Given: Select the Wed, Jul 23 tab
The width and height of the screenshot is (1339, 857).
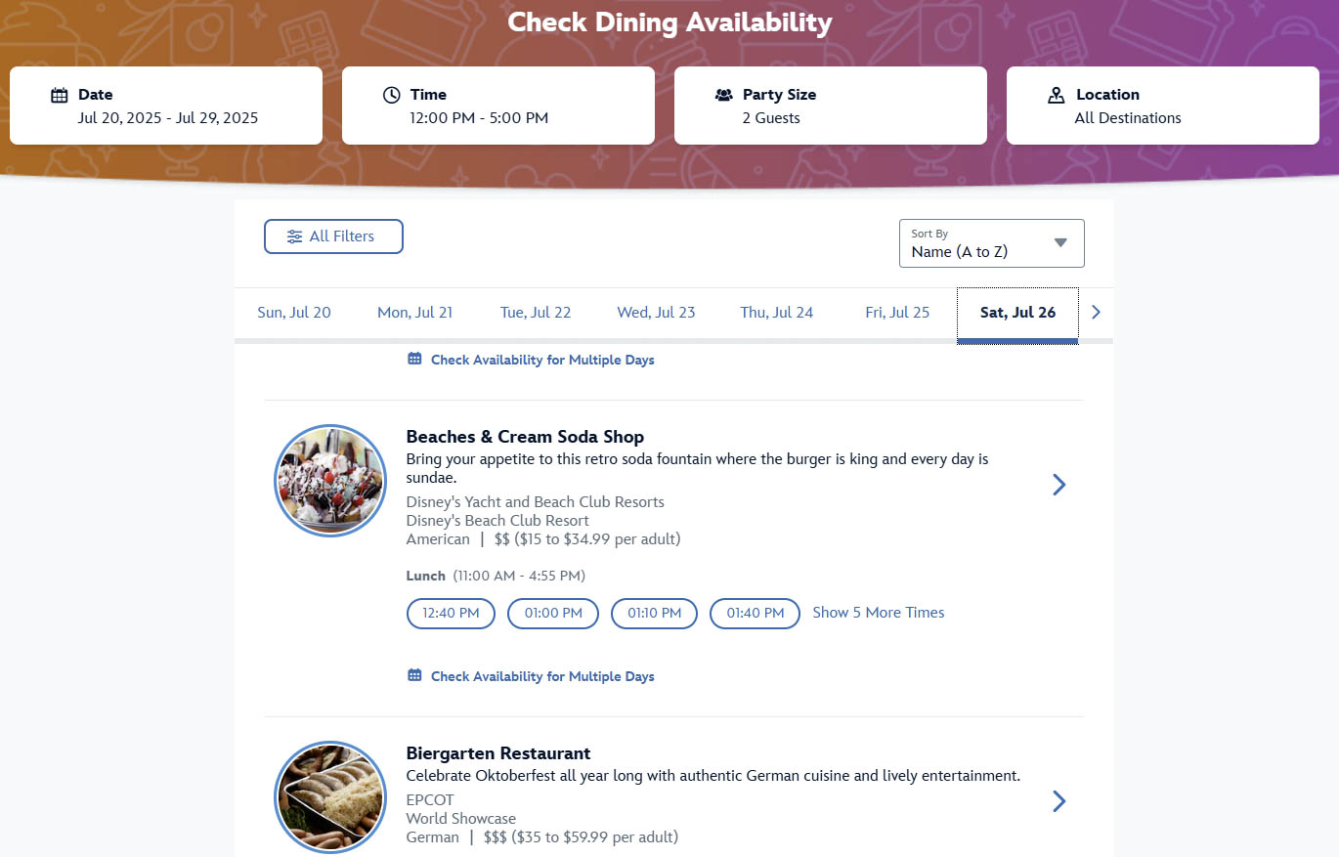Looking at the screenshot, I should coord(656,313).
